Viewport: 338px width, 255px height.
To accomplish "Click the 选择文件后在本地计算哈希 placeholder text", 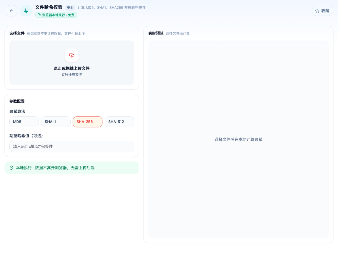I will tap(238, 140).
